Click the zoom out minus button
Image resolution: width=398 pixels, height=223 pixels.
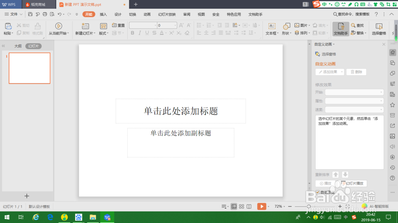coord(290,206)
